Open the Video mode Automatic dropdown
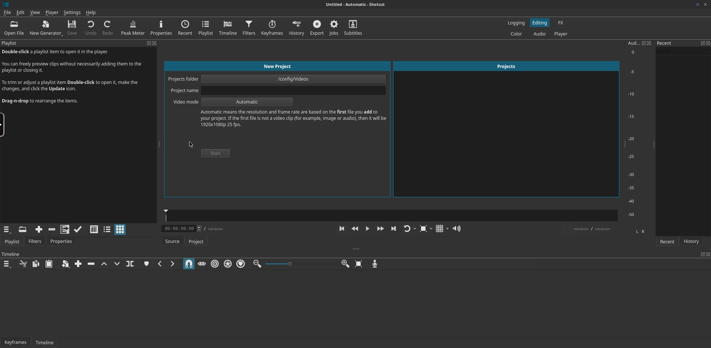Viewport: 711px width, 348px height. 247,102
